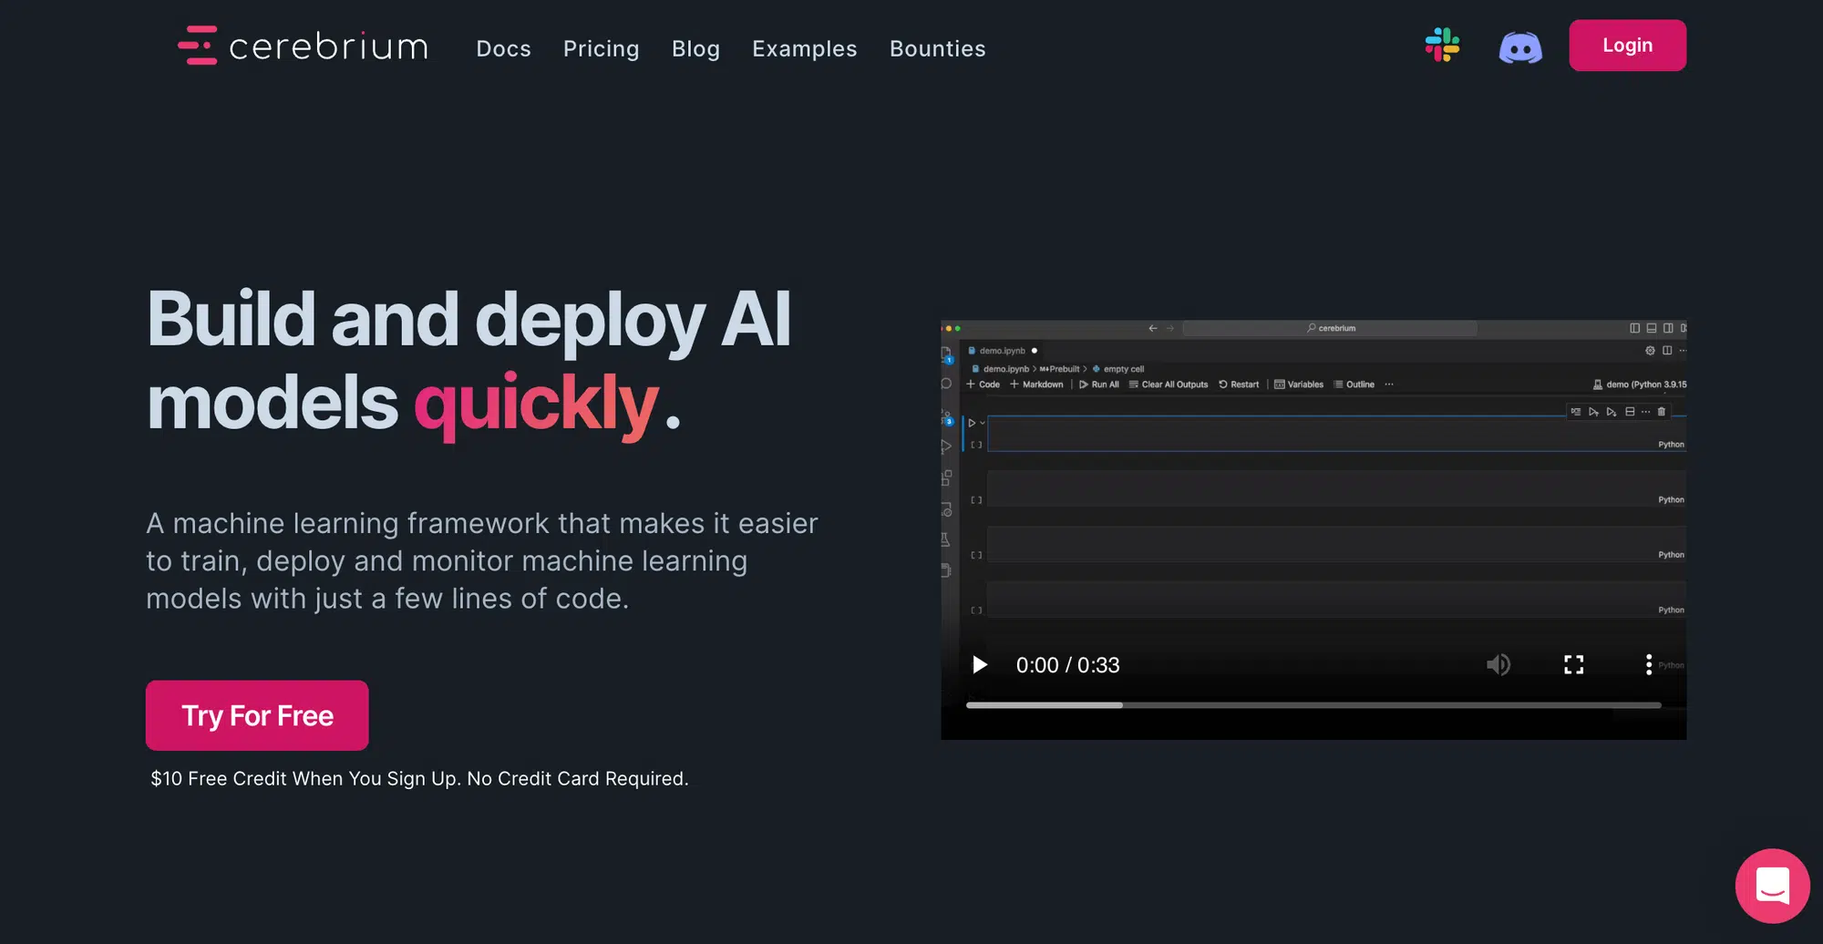Screen dimensions: 1823x944
Task: Navigate to Examples
Action: point(804,48)
